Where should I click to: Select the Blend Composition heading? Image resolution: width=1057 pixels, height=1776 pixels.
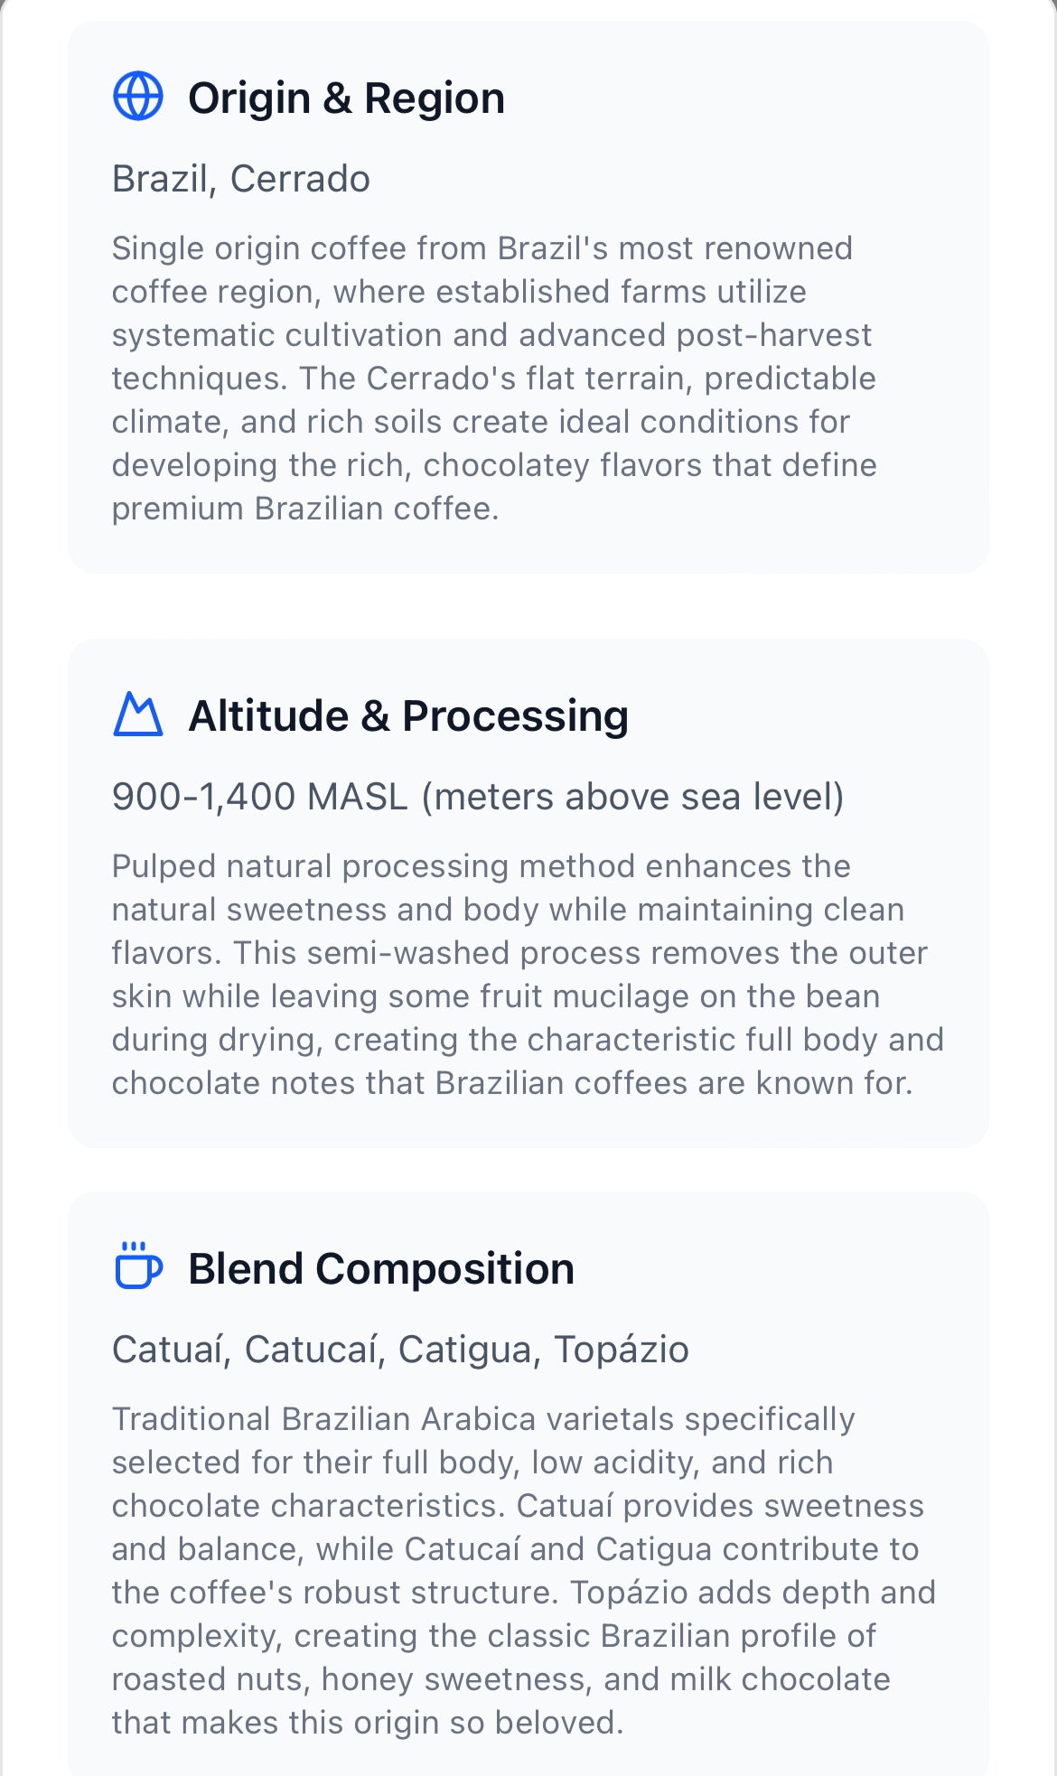[380, 1268]
